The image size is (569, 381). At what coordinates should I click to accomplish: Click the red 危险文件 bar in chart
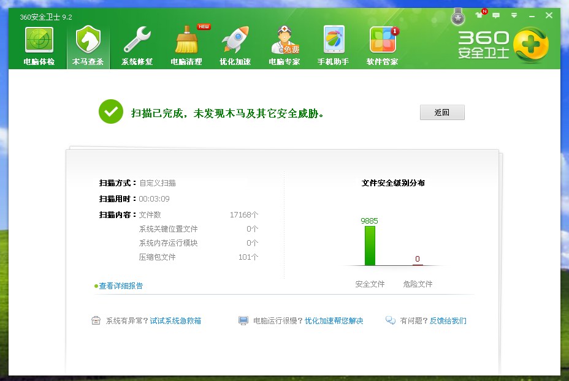[418, 265]
